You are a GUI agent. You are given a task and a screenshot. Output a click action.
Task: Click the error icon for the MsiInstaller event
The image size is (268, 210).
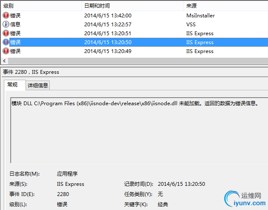point(6,15)
